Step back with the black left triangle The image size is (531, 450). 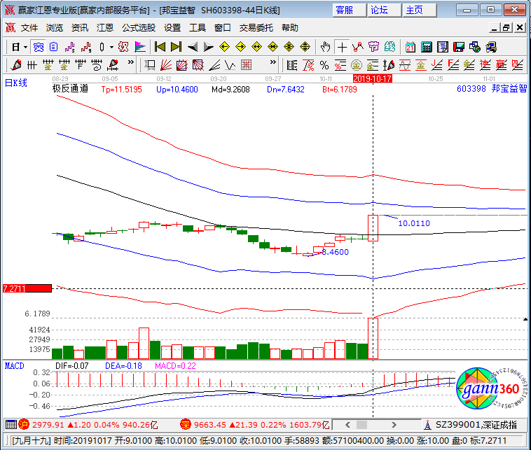pos(193,47)
